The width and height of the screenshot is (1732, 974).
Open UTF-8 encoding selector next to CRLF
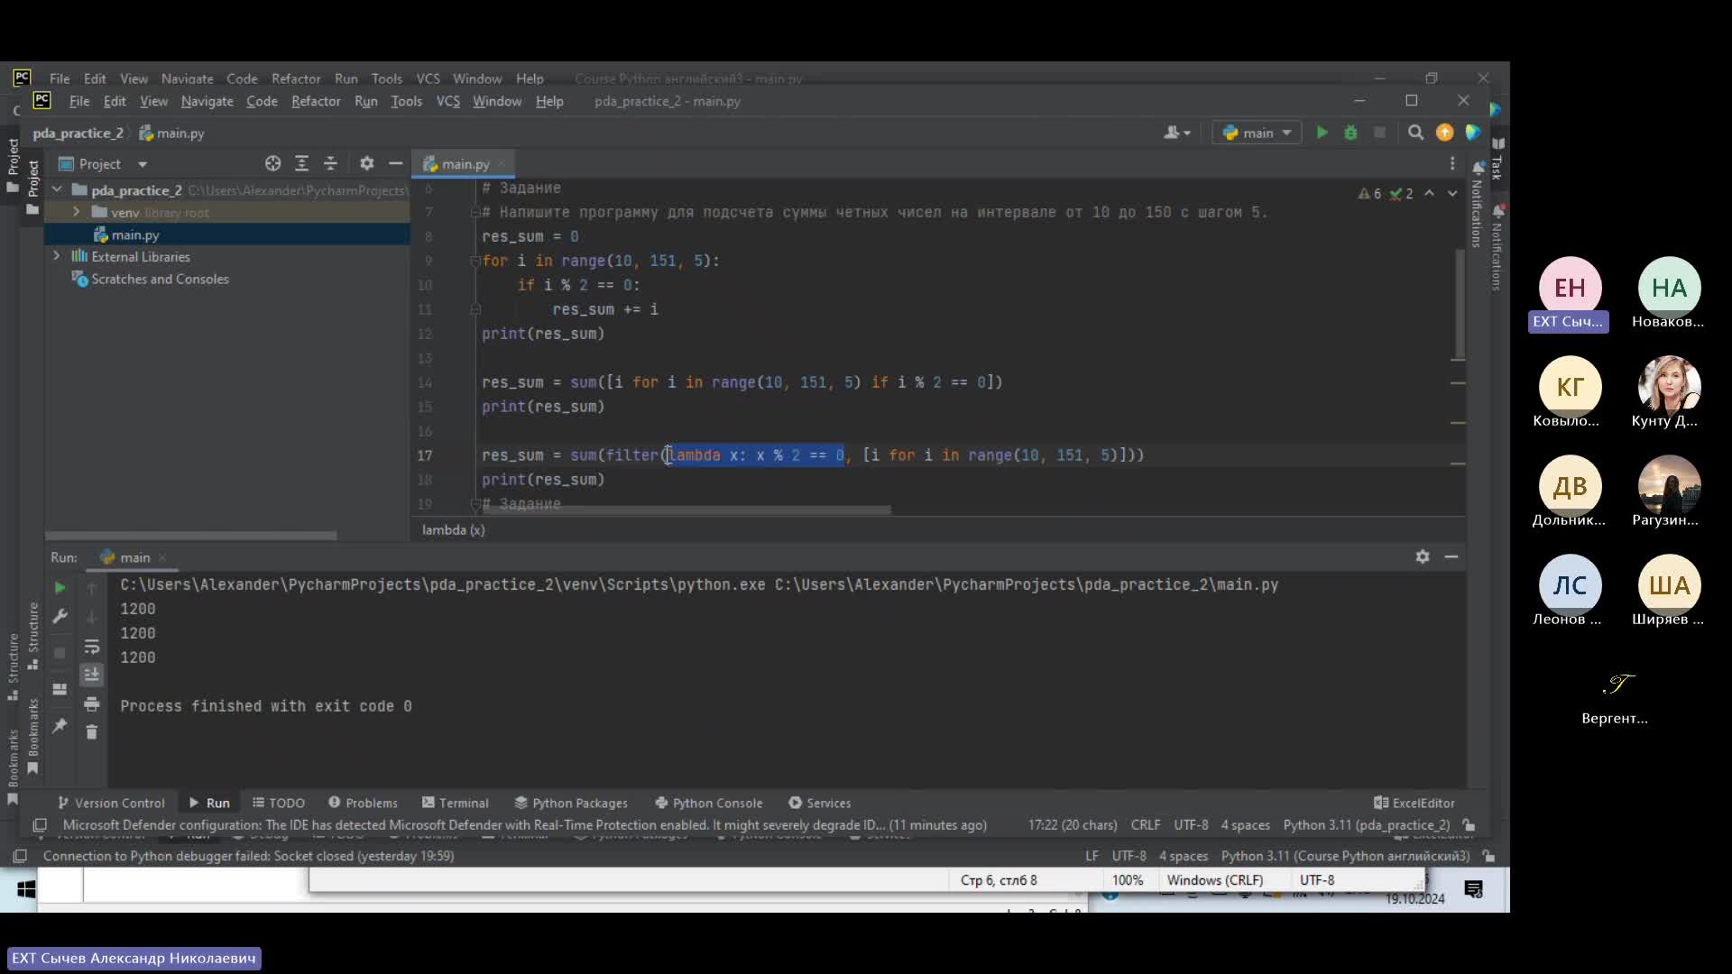point(1191,824)
